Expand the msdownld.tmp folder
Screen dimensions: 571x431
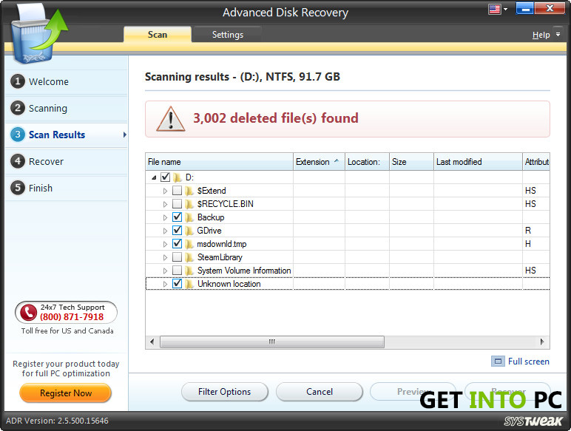tap(165, 244)
